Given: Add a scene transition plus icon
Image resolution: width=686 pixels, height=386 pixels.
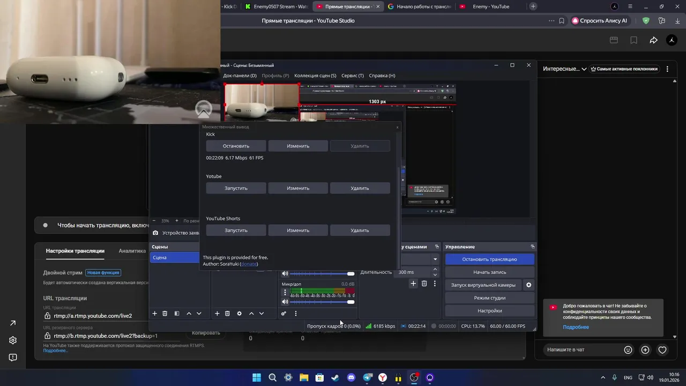Looking at the screenshot, I should click(413, 284).
